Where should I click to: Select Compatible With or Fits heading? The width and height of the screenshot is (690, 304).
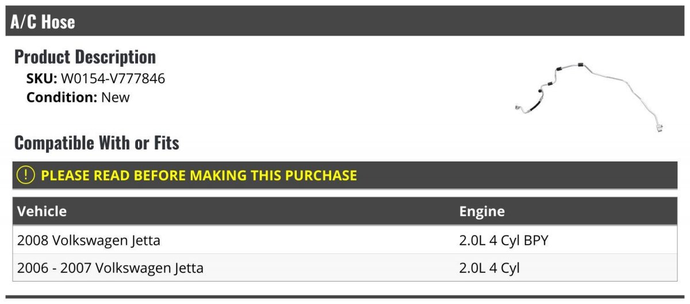coord(97,143)
